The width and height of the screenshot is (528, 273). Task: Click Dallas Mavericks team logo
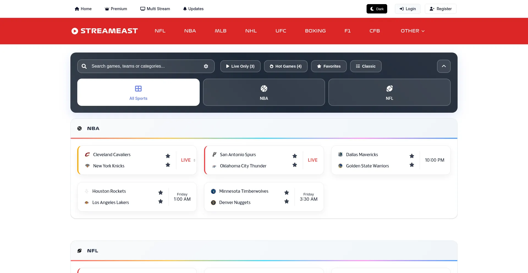[x=340, y=155]
